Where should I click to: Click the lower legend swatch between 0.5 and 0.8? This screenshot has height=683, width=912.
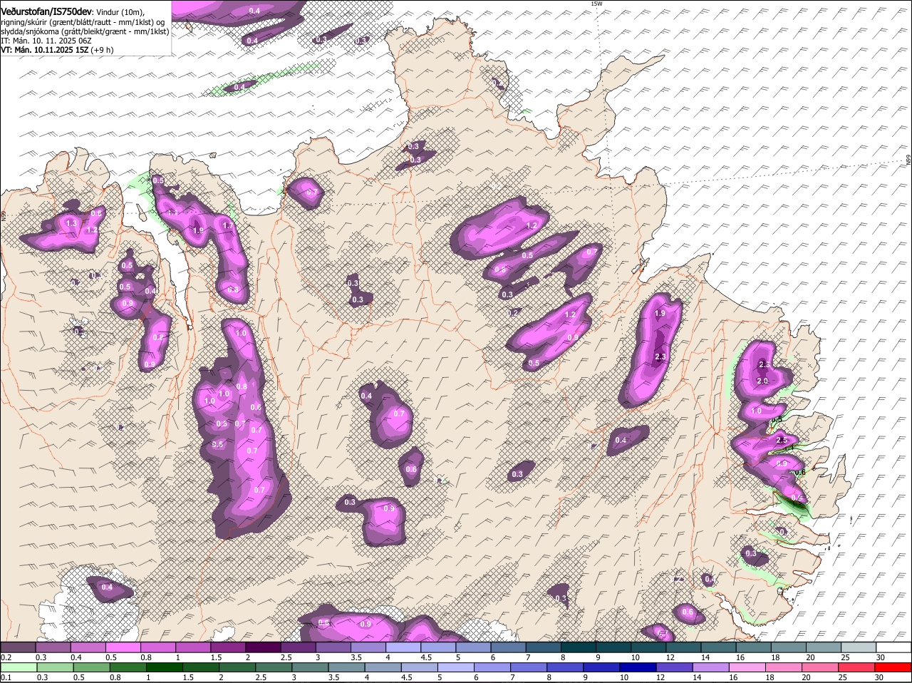point(93,667)
